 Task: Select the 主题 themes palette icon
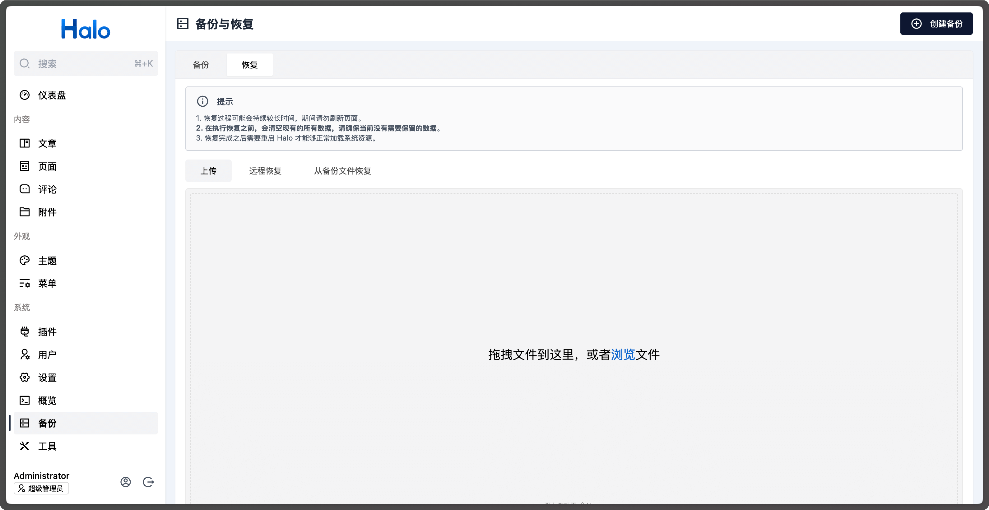coord(25,260)
